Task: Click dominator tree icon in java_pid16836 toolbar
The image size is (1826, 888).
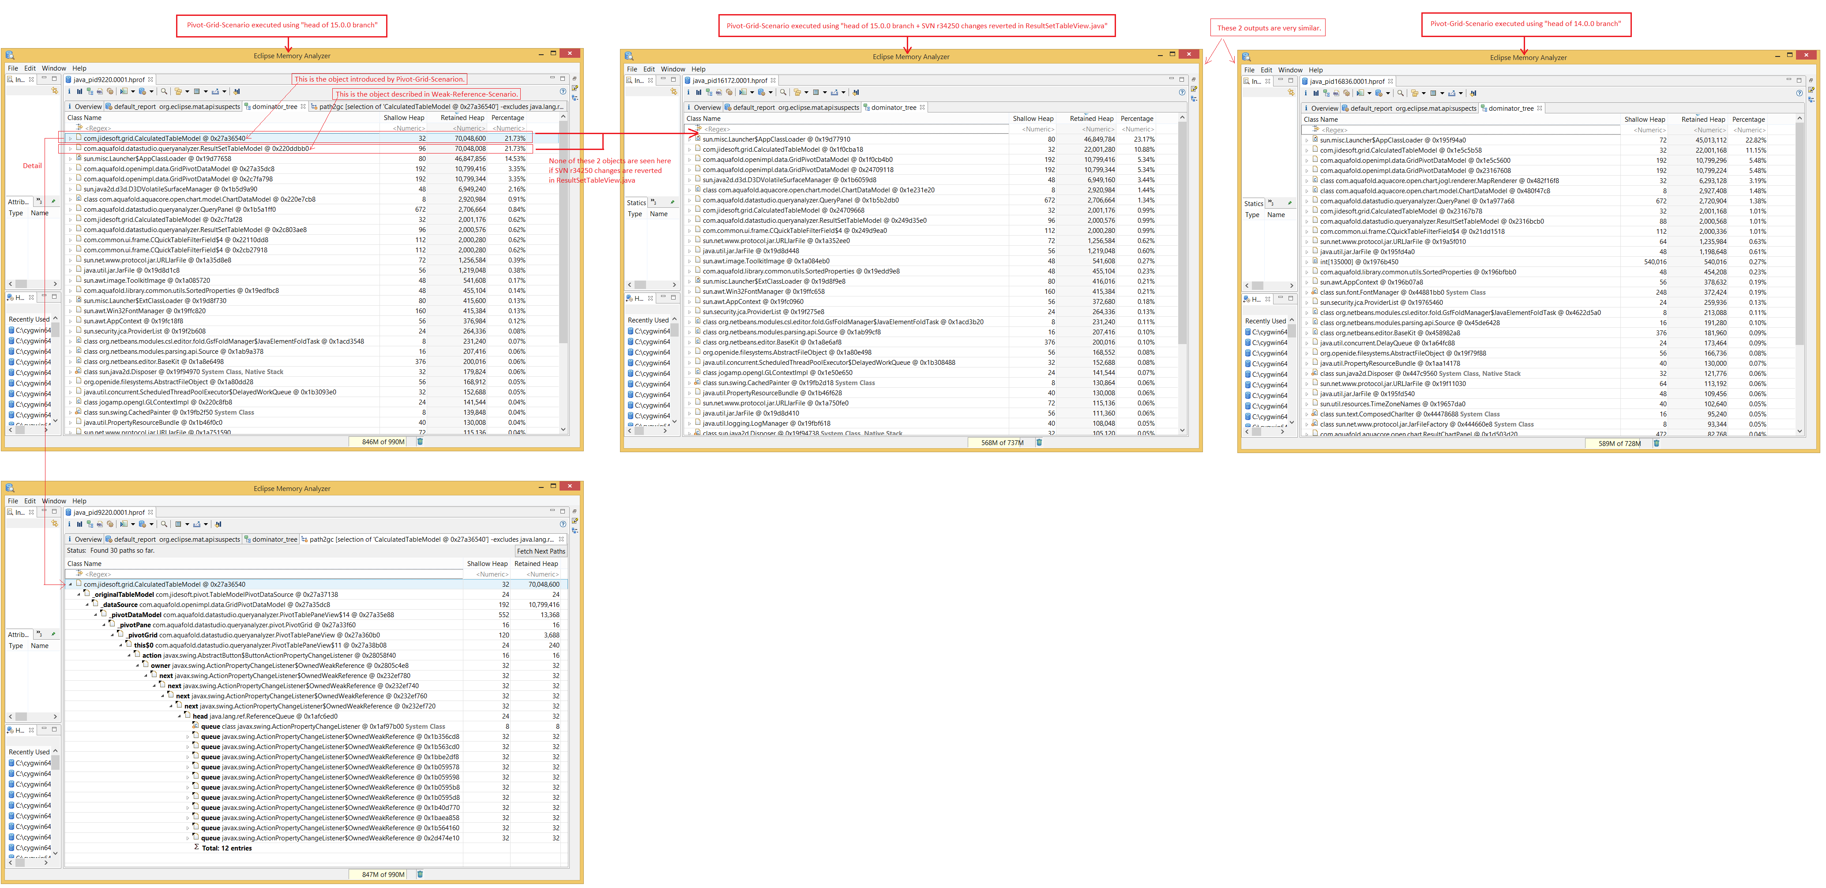Action: (x=1326, y=93)
